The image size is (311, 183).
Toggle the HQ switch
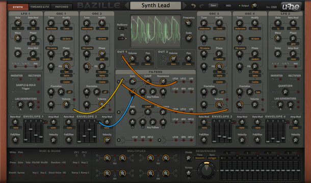(121, 39)
